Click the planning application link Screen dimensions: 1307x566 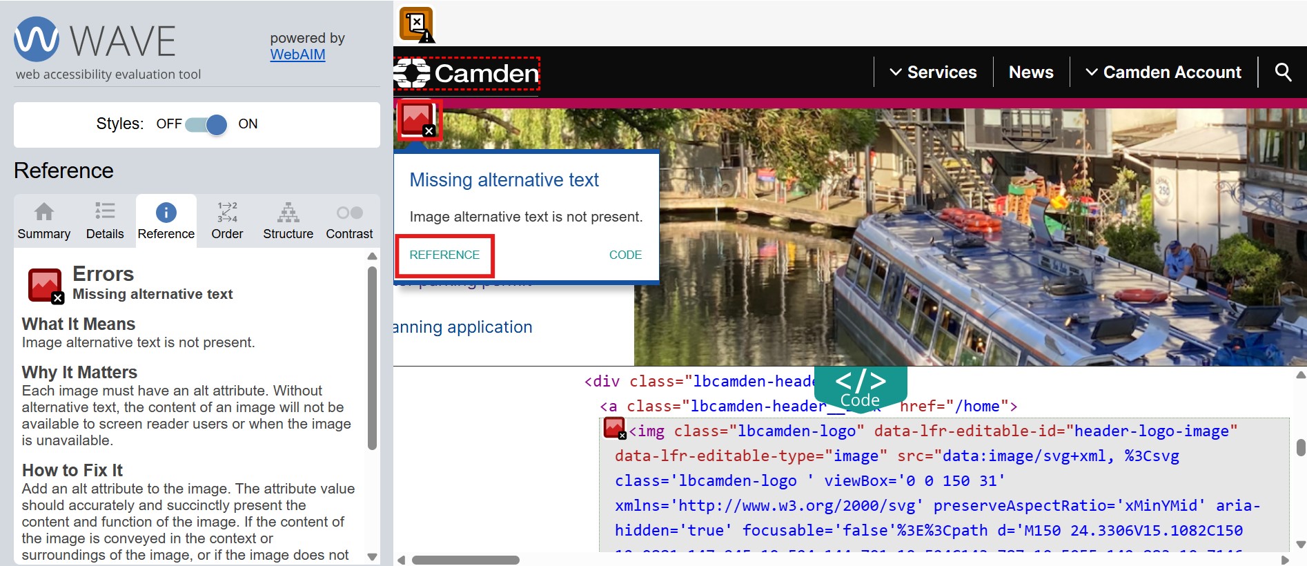pyautogui.click(x=463, y=327)
